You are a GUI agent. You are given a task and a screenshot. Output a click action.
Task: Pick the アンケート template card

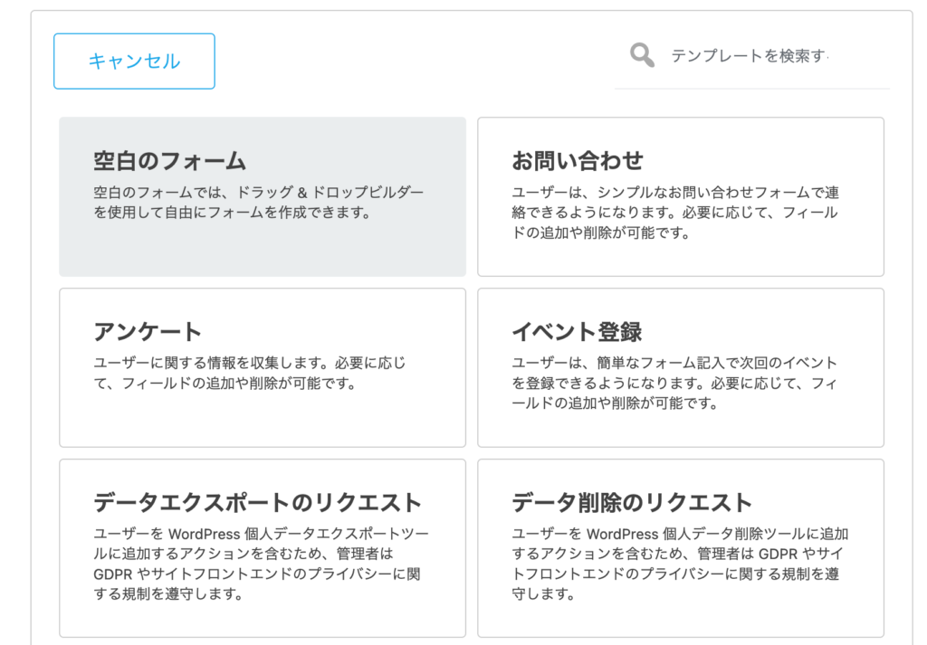(263, 367)
